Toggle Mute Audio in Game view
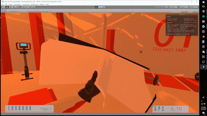Image resolution: width=207 pixels, height=116 pixels. click(184, 12)
